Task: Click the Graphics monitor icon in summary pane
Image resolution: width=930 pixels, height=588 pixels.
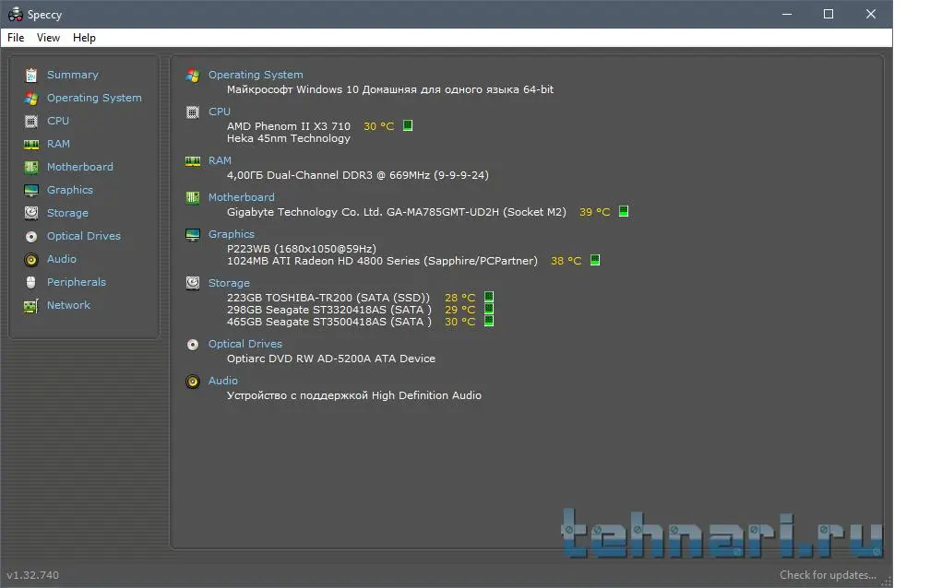Action: coord(193,235)
